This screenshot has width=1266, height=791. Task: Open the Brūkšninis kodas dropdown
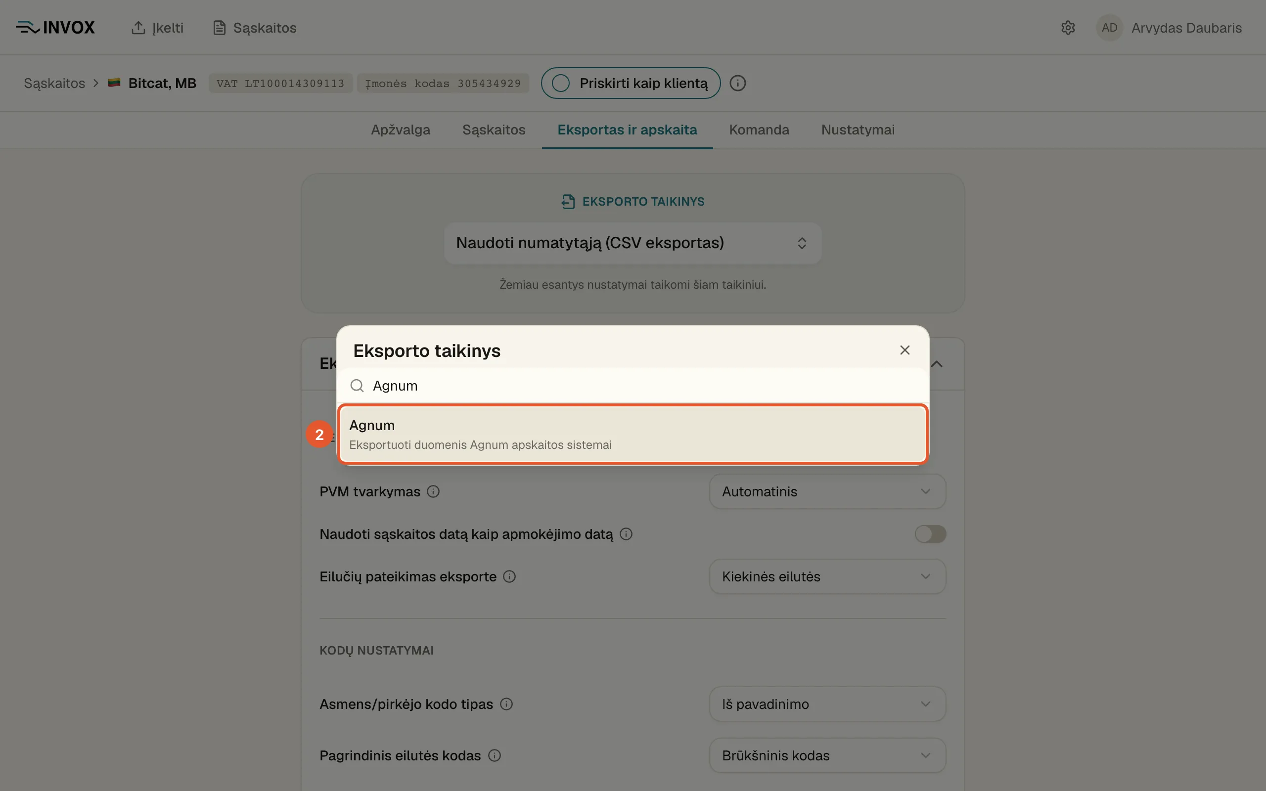[x=827, y=755]
